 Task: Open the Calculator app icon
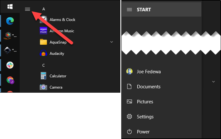43,76
